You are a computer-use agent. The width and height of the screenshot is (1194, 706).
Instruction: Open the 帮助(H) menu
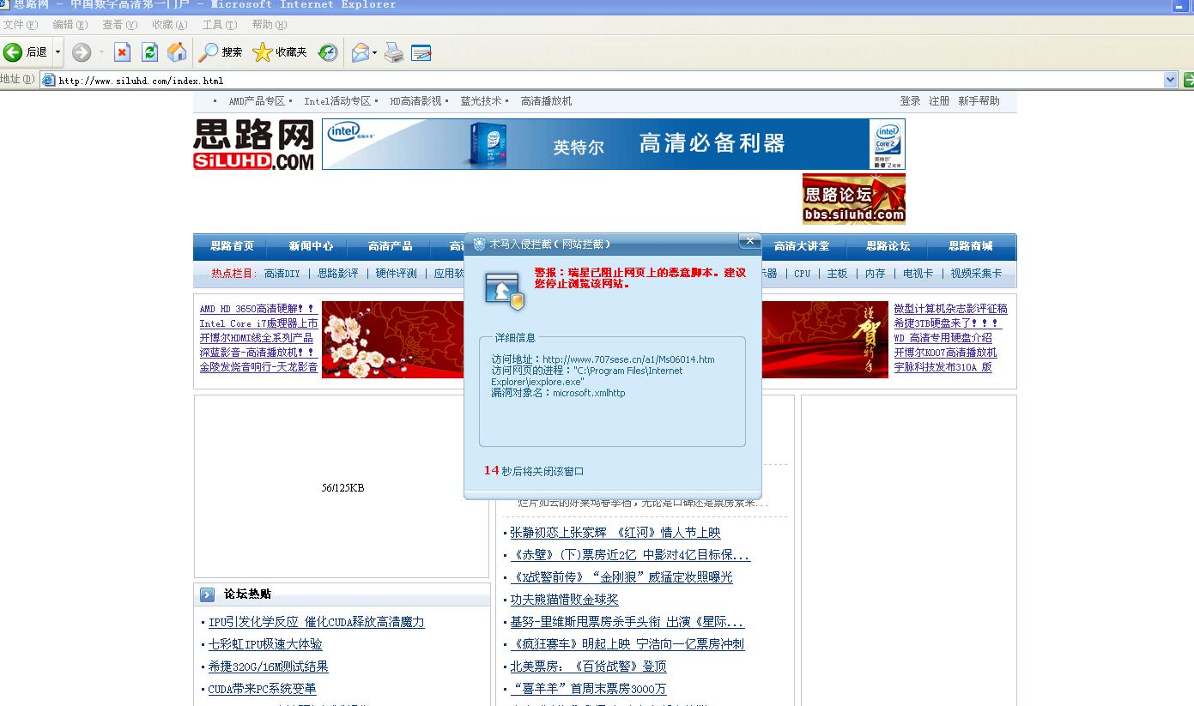click(x=270, y=25)
